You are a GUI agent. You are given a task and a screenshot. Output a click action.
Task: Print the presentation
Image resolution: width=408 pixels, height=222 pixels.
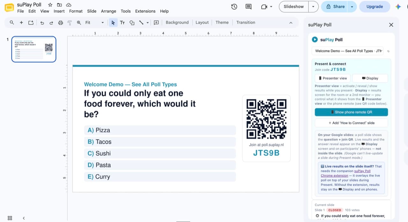pyautogui.click(x=61, y=23)
